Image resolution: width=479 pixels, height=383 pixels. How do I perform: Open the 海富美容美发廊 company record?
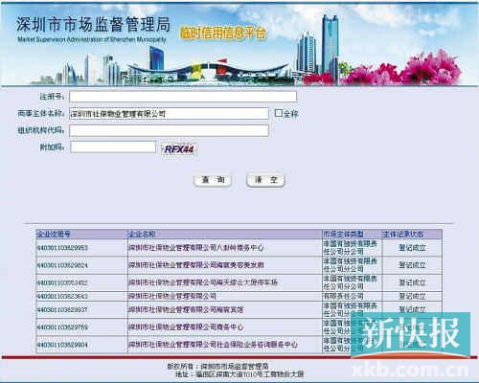(196, 265)
